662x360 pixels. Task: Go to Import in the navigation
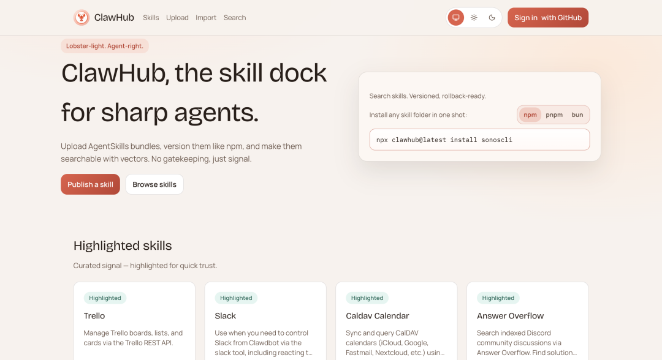click(206, 18)
